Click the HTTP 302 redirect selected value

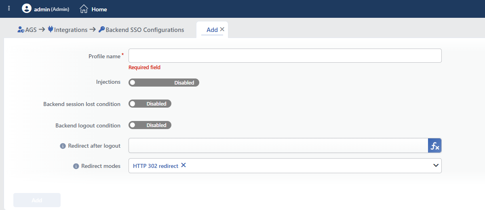pyautogui.click(x=156, y=166)
